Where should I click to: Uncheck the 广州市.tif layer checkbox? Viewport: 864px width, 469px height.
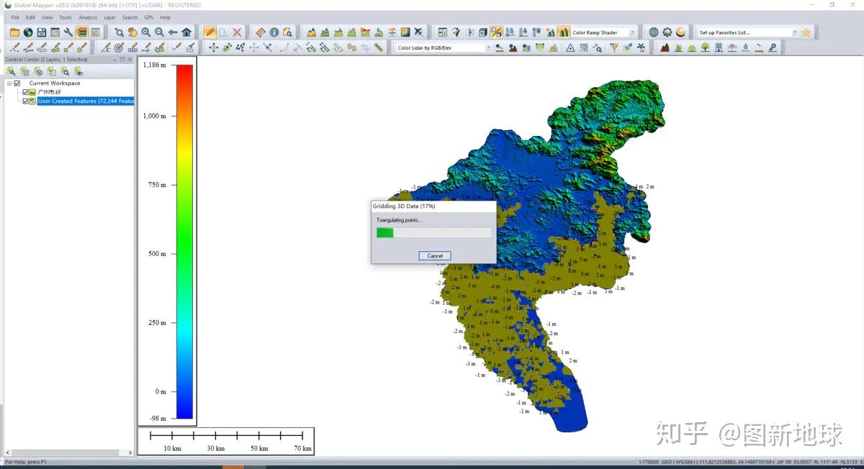point(25,92)
